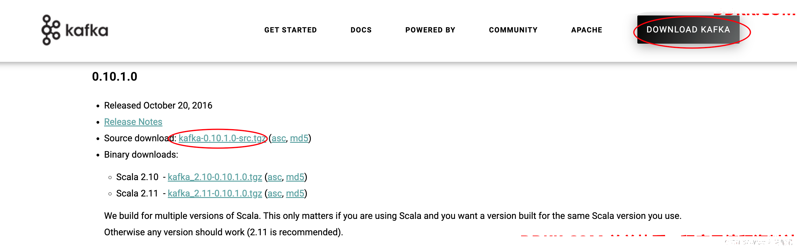Go to the POWERED BY page

click(x=430, y=30)
